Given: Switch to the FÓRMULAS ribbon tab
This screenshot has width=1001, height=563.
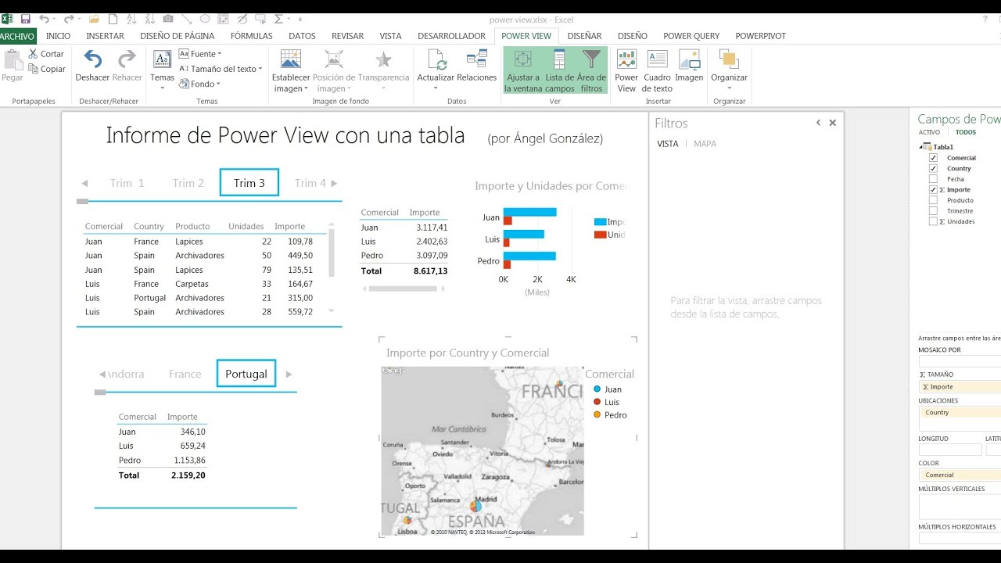Looking at the screenshot, I should (252, 36).
